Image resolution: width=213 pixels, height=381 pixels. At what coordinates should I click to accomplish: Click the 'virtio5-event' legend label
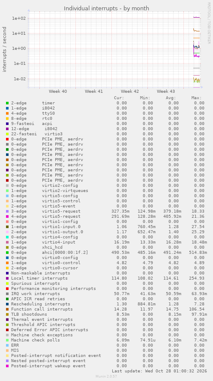(59, 206)
